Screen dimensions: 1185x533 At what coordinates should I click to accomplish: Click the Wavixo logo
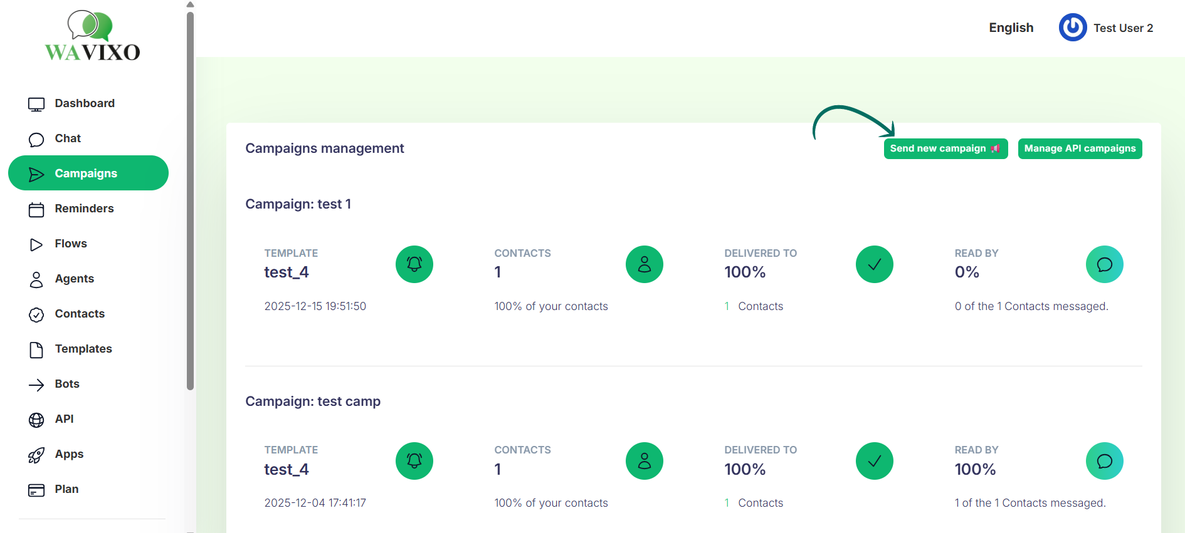pos(92,36)
